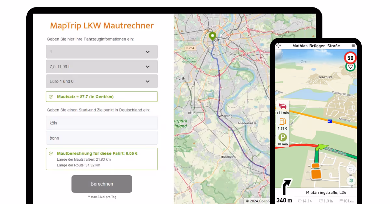Open the axle count dropdown showing 1
This screenshot has width=390, height=204.
tap(102, 52)
